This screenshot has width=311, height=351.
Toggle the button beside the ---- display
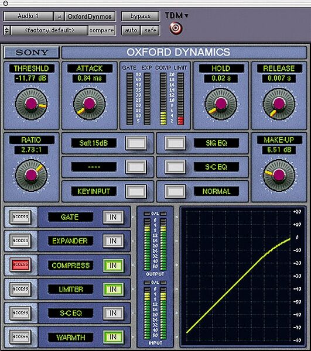(x=136, y=167)
